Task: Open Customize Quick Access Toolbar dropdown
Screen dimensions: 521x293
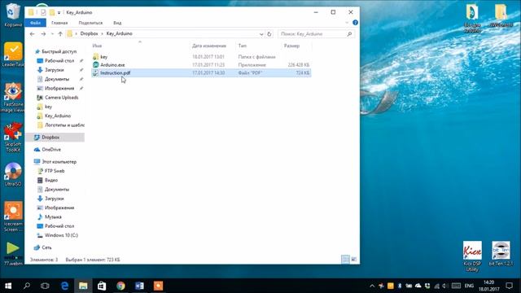Action: coord(59,13)
